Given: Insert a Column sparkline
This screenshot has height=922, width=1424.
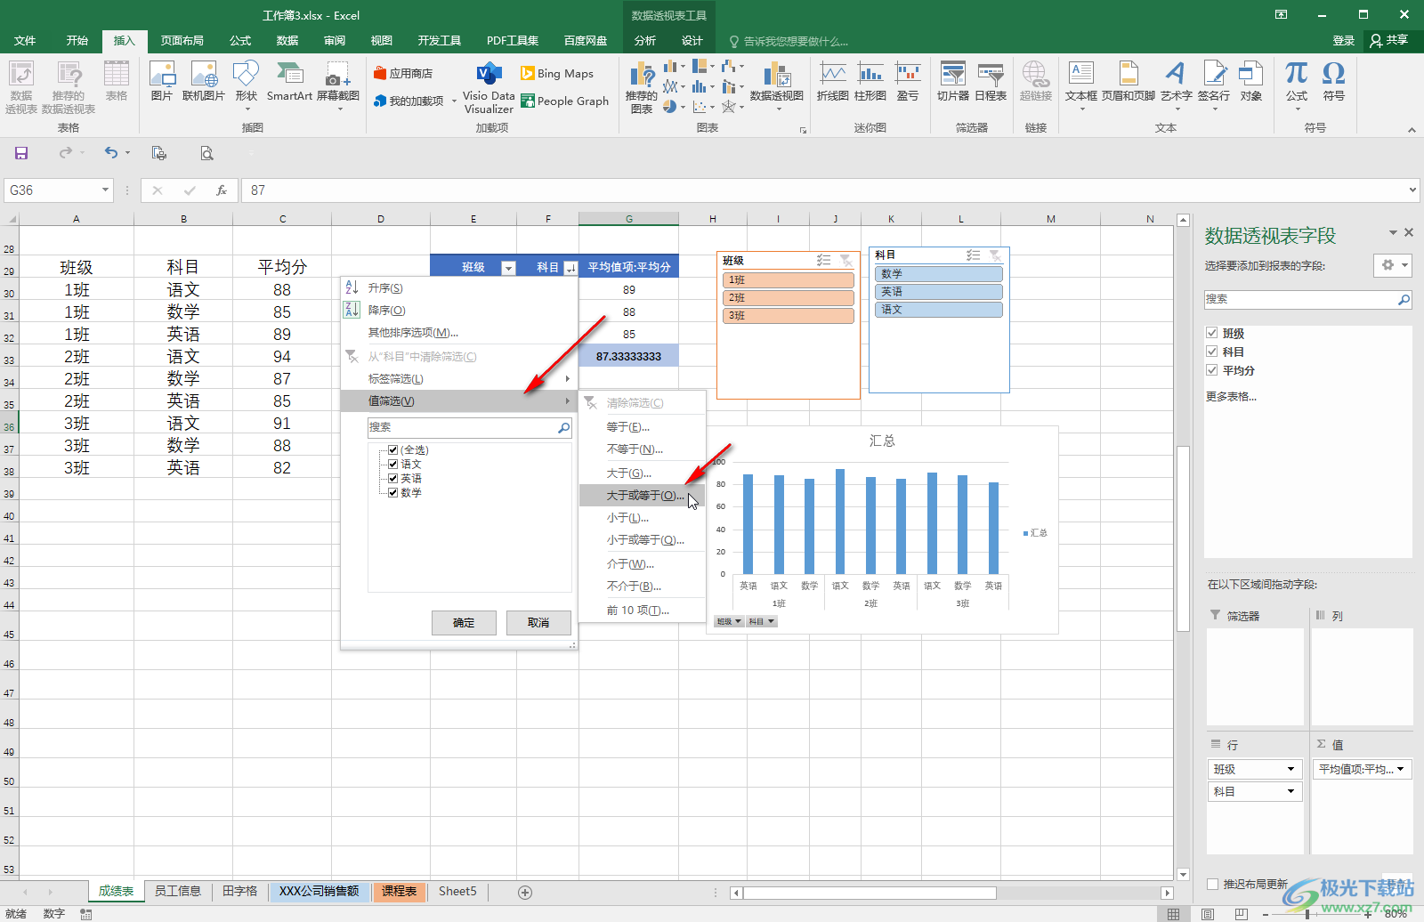Looking at the screenshot, I should (870, 81).
